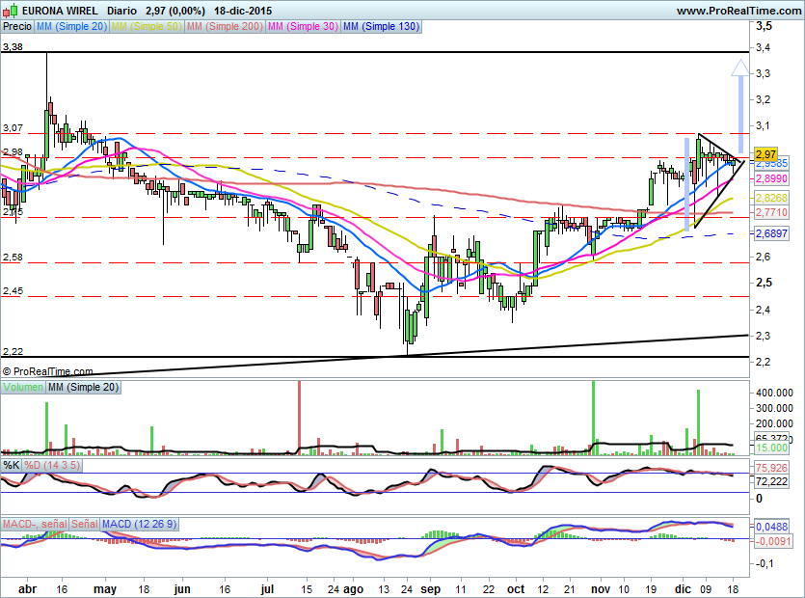
Task: Toggle the MM (Simple 20) price average label
Action: coord(71,27)
